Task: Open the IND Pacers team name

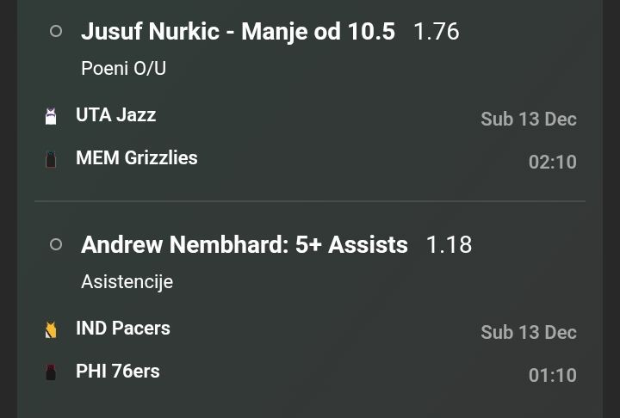Action: click(x=122, y=329)
